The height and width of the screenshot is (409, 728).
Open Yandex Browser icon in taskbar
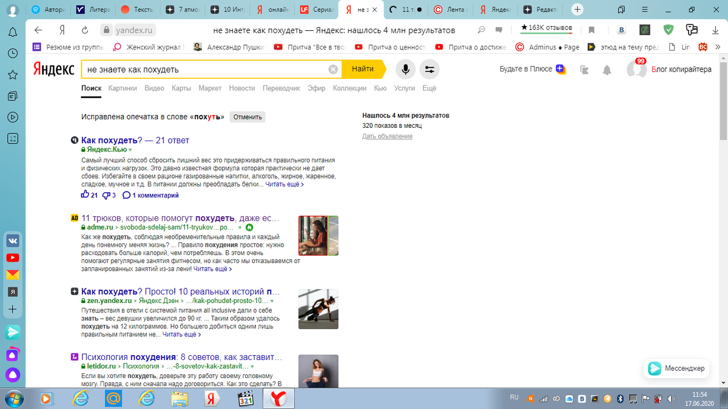pos(278,398)
